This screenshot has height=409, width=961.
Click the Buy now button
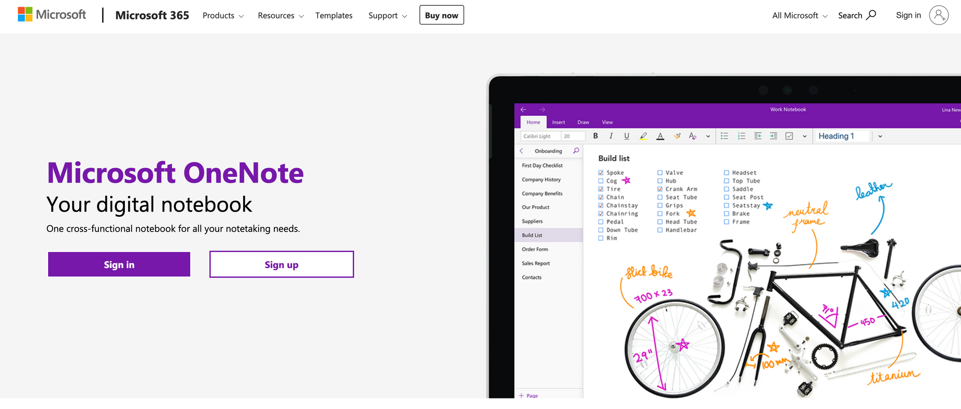click(442, 15)
